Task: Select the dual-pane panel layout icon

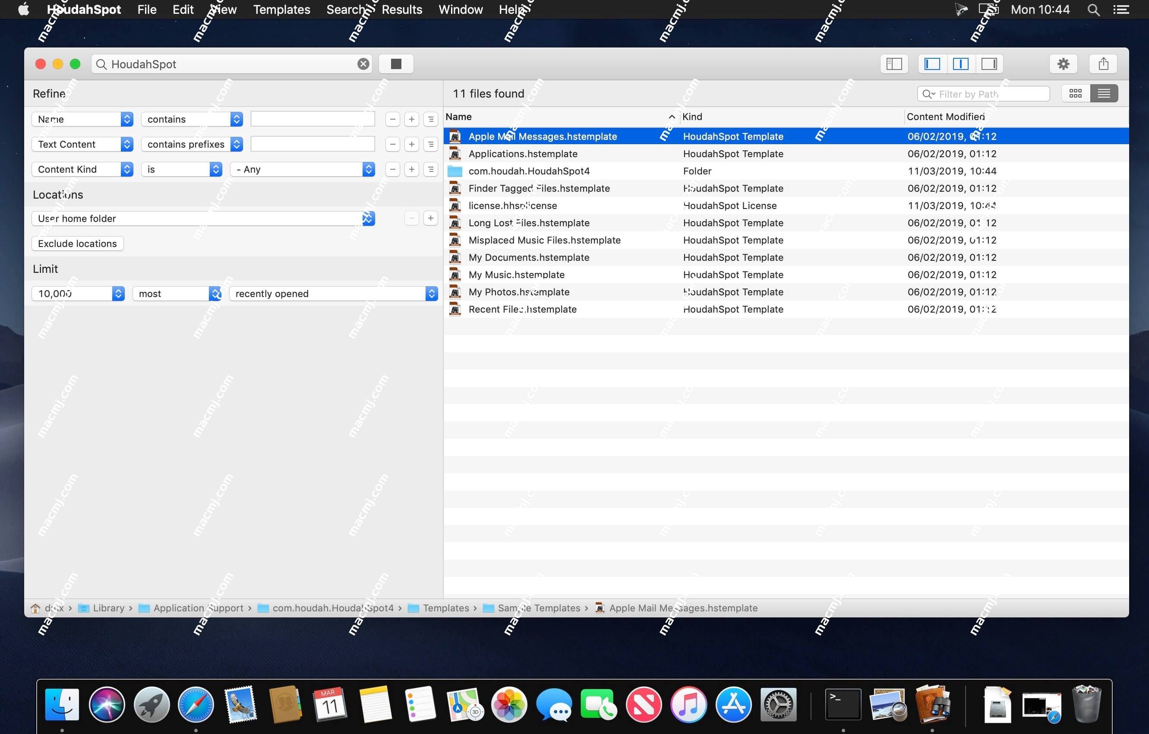Action: coord(960,63)
